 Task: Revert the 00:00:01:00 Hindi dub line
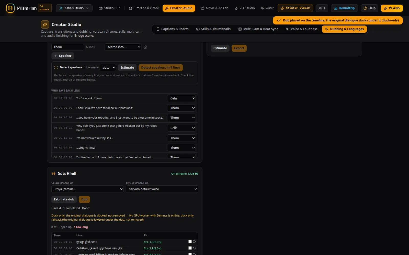194,242
